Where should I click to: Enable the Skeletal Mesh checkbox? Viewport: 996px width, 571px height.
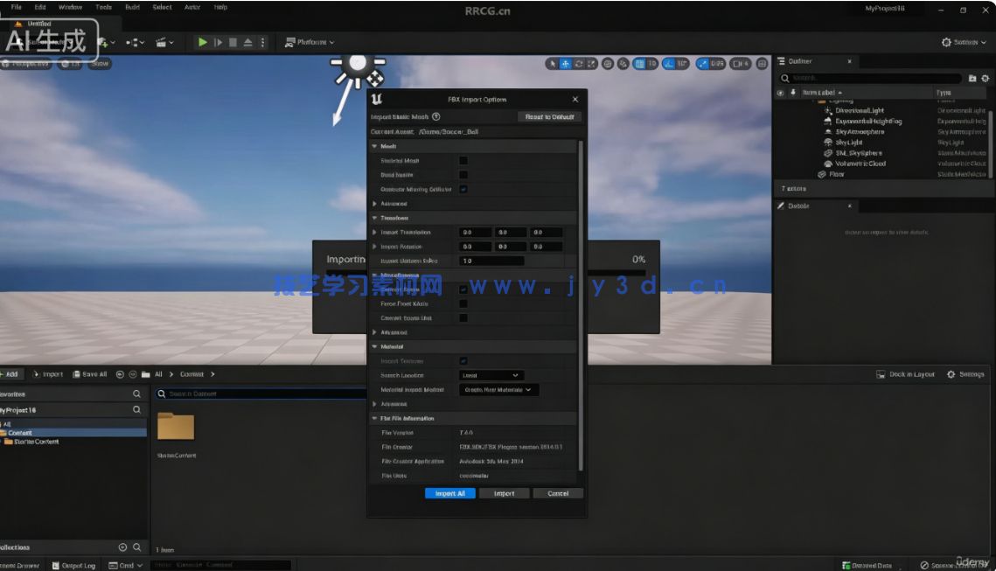coord(463,161)
